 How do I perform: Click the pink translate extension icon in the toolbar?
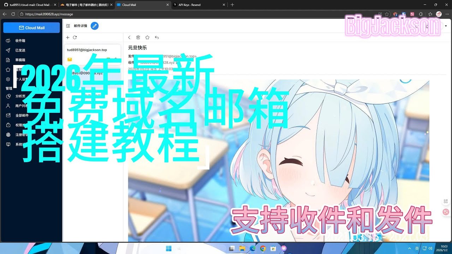pos(412,14)
